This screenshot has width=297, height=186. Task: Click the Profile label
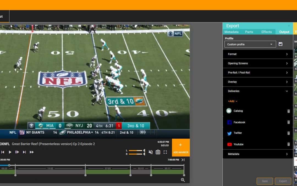click(229, 38)
